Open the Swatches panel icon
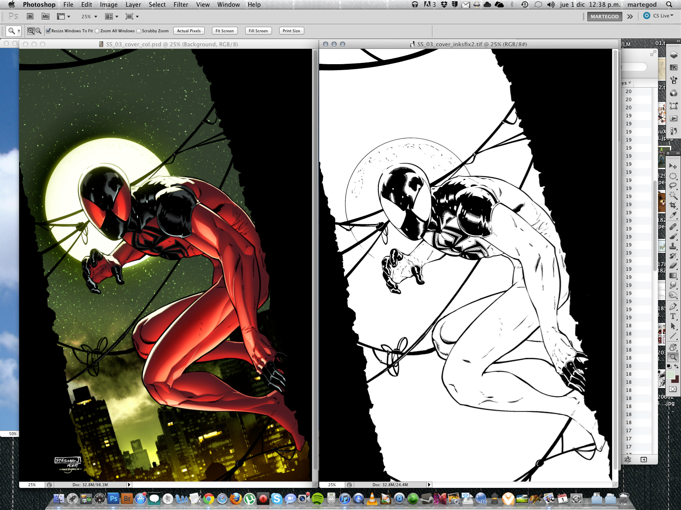 [673, 68]
